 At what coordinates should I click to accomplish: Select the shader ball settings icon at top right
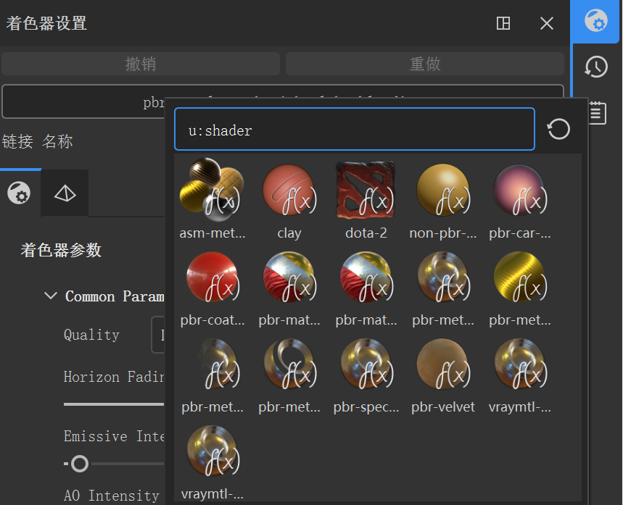tap(595, 22)
